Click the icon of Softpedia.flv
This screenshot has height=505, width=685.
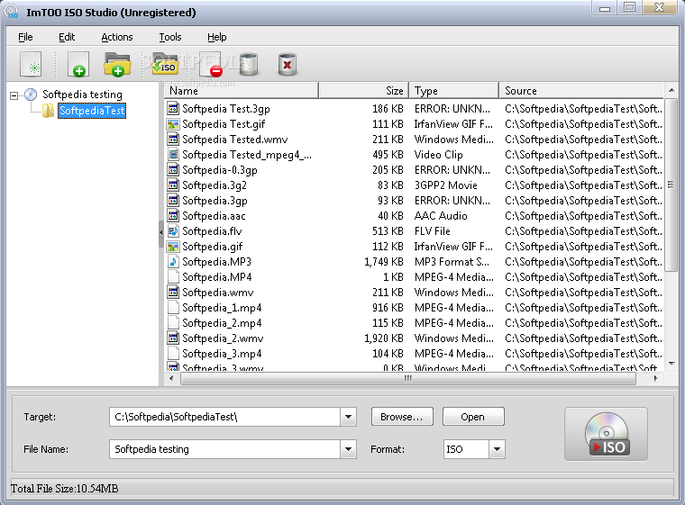(173, 230)
